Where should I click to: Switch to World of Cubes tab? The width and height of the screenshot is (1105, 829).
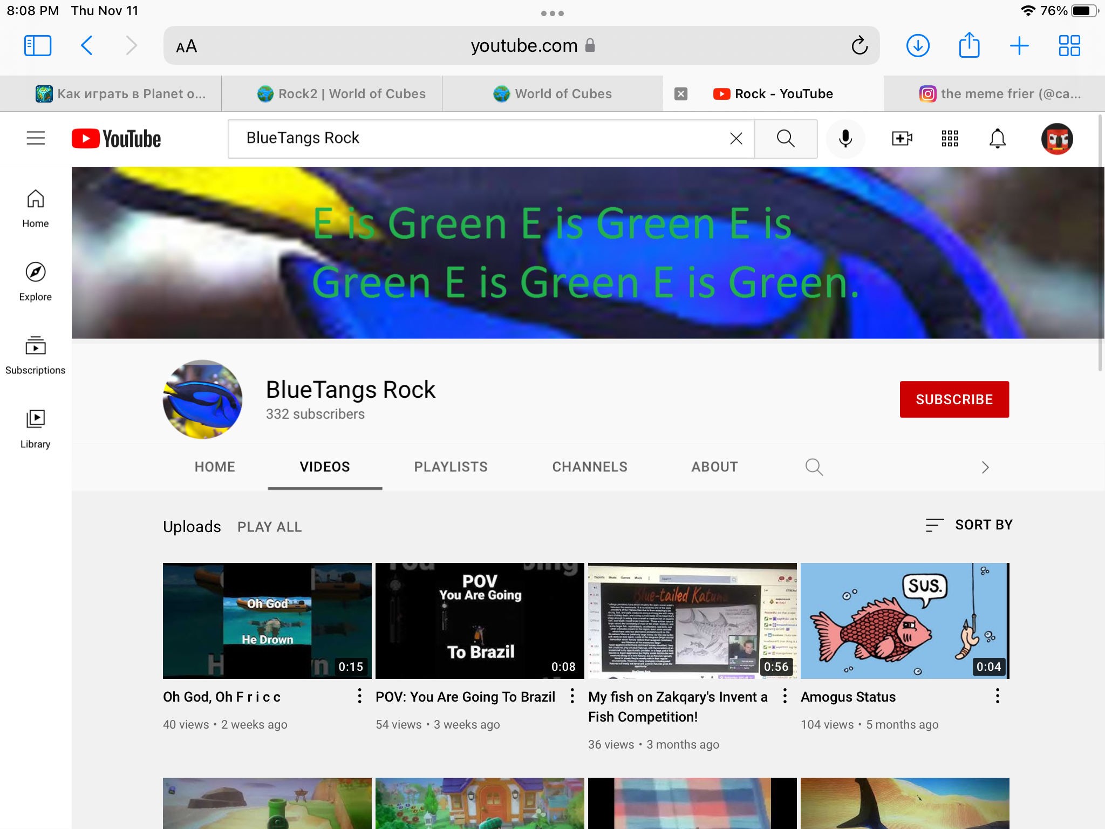pyautogui.click(x=552, y=94)
